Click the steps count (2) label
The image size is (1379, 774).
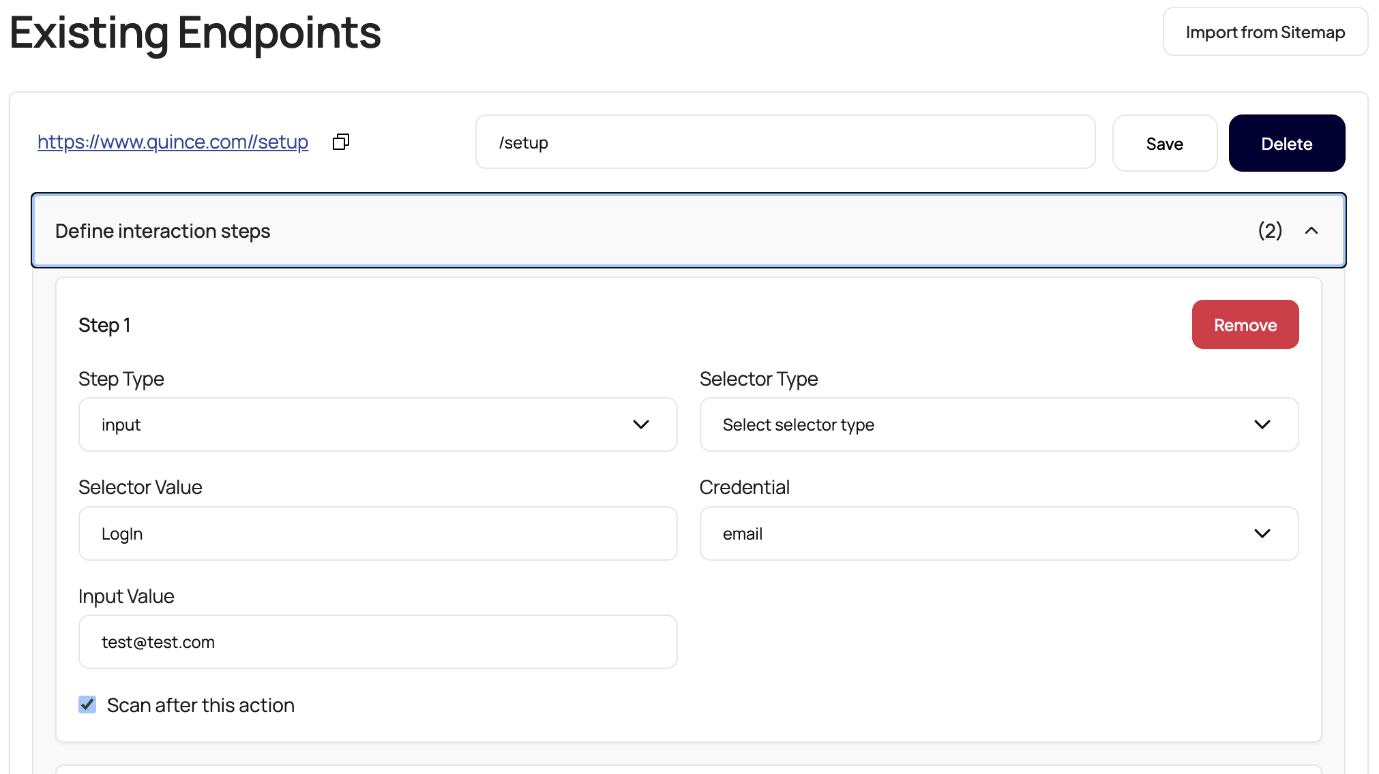coord(1270,231)
